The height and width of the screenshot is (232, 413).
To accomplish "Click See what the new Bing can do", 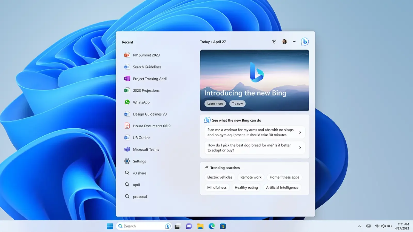I will tap(236, 120).
